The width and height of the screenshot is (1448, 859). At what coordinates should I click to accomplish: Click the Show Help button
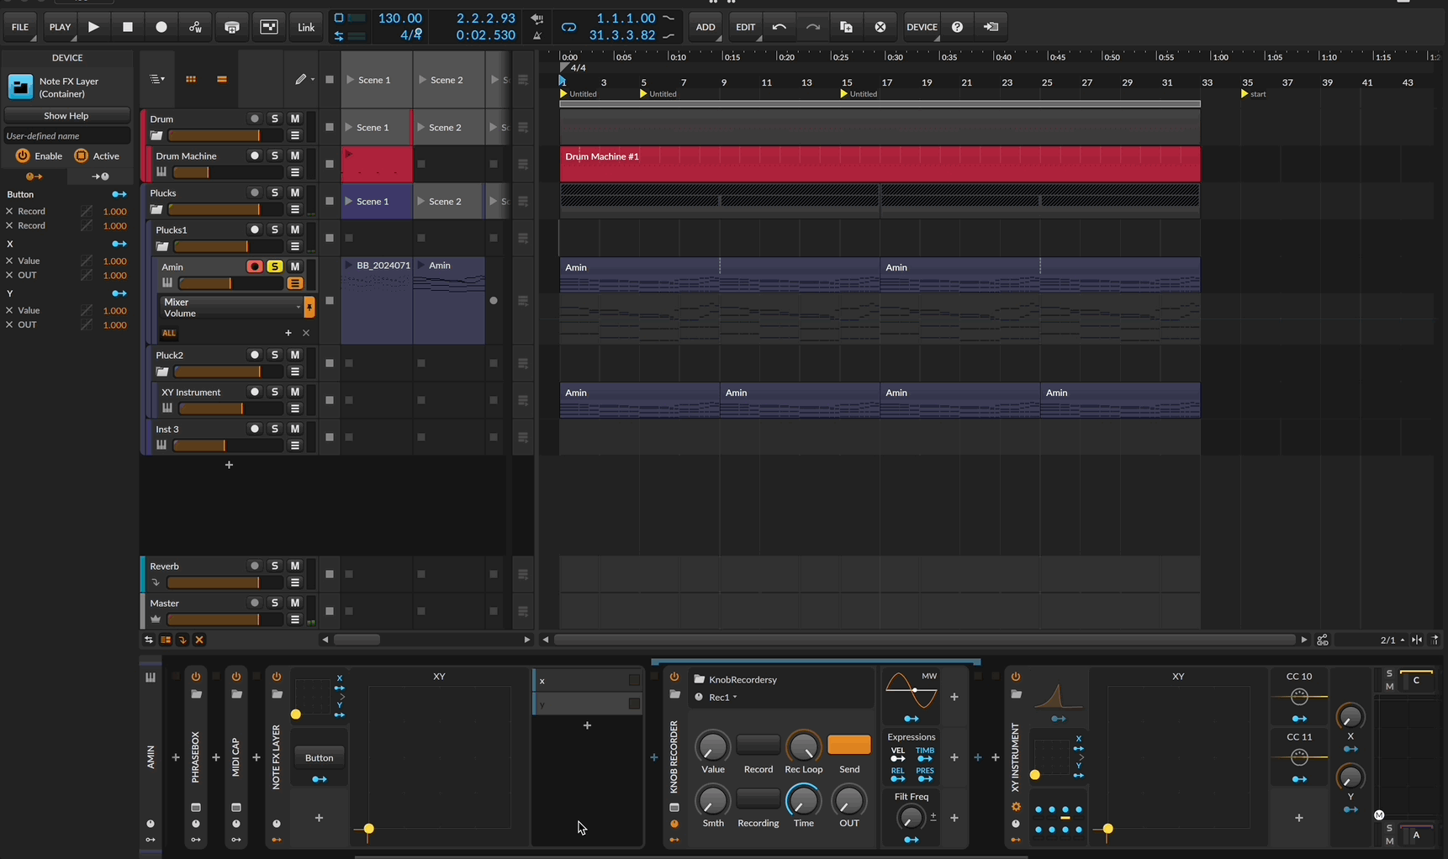pyautogui.click(x=66, y=116)
